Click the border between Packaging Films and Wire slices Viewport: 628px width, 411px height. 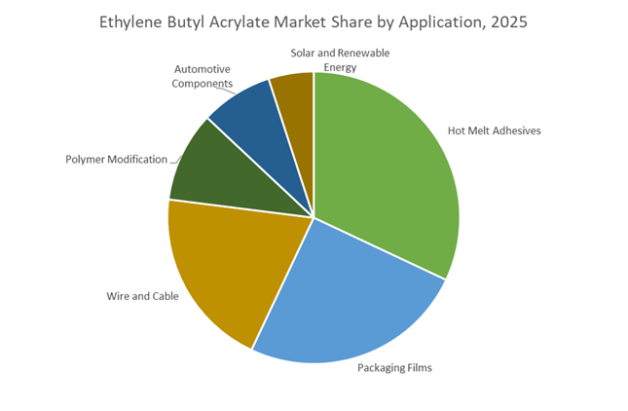click(282, 283)
